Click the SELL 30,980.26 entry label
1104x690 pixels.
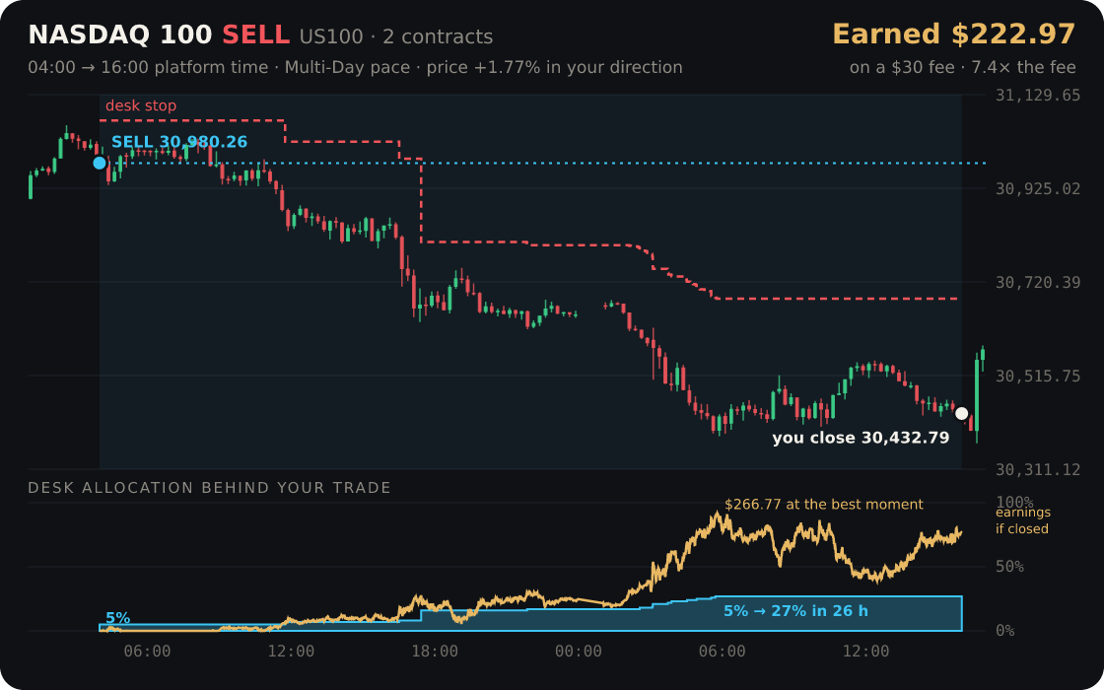tap(179, 142)
